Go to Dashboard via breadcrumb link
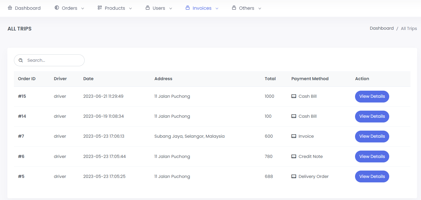Screen dimensions: 421x200 382,28
